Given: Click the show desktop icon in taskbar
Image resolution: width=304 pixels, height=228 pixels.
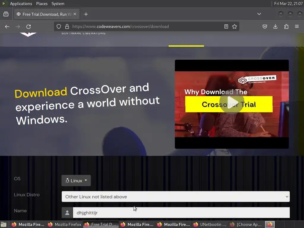Looking at the screenshot, I should (4, 224).
